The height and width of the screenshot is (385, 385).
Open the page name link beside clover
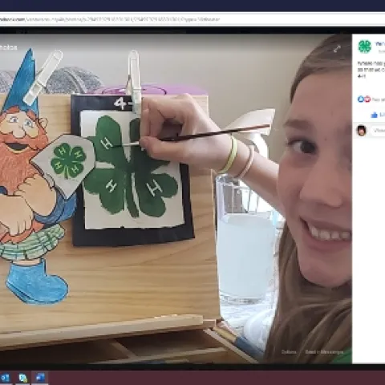pos(380,44)
